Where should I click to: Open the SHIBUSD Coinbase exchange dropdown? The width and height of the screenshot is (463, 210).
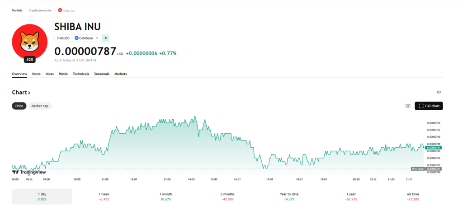(x=77, y=38)
